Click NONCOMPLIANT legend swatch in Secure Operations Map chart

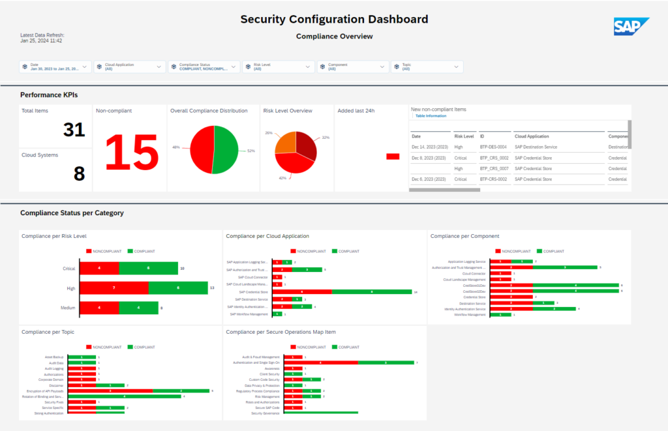point(293,347)
